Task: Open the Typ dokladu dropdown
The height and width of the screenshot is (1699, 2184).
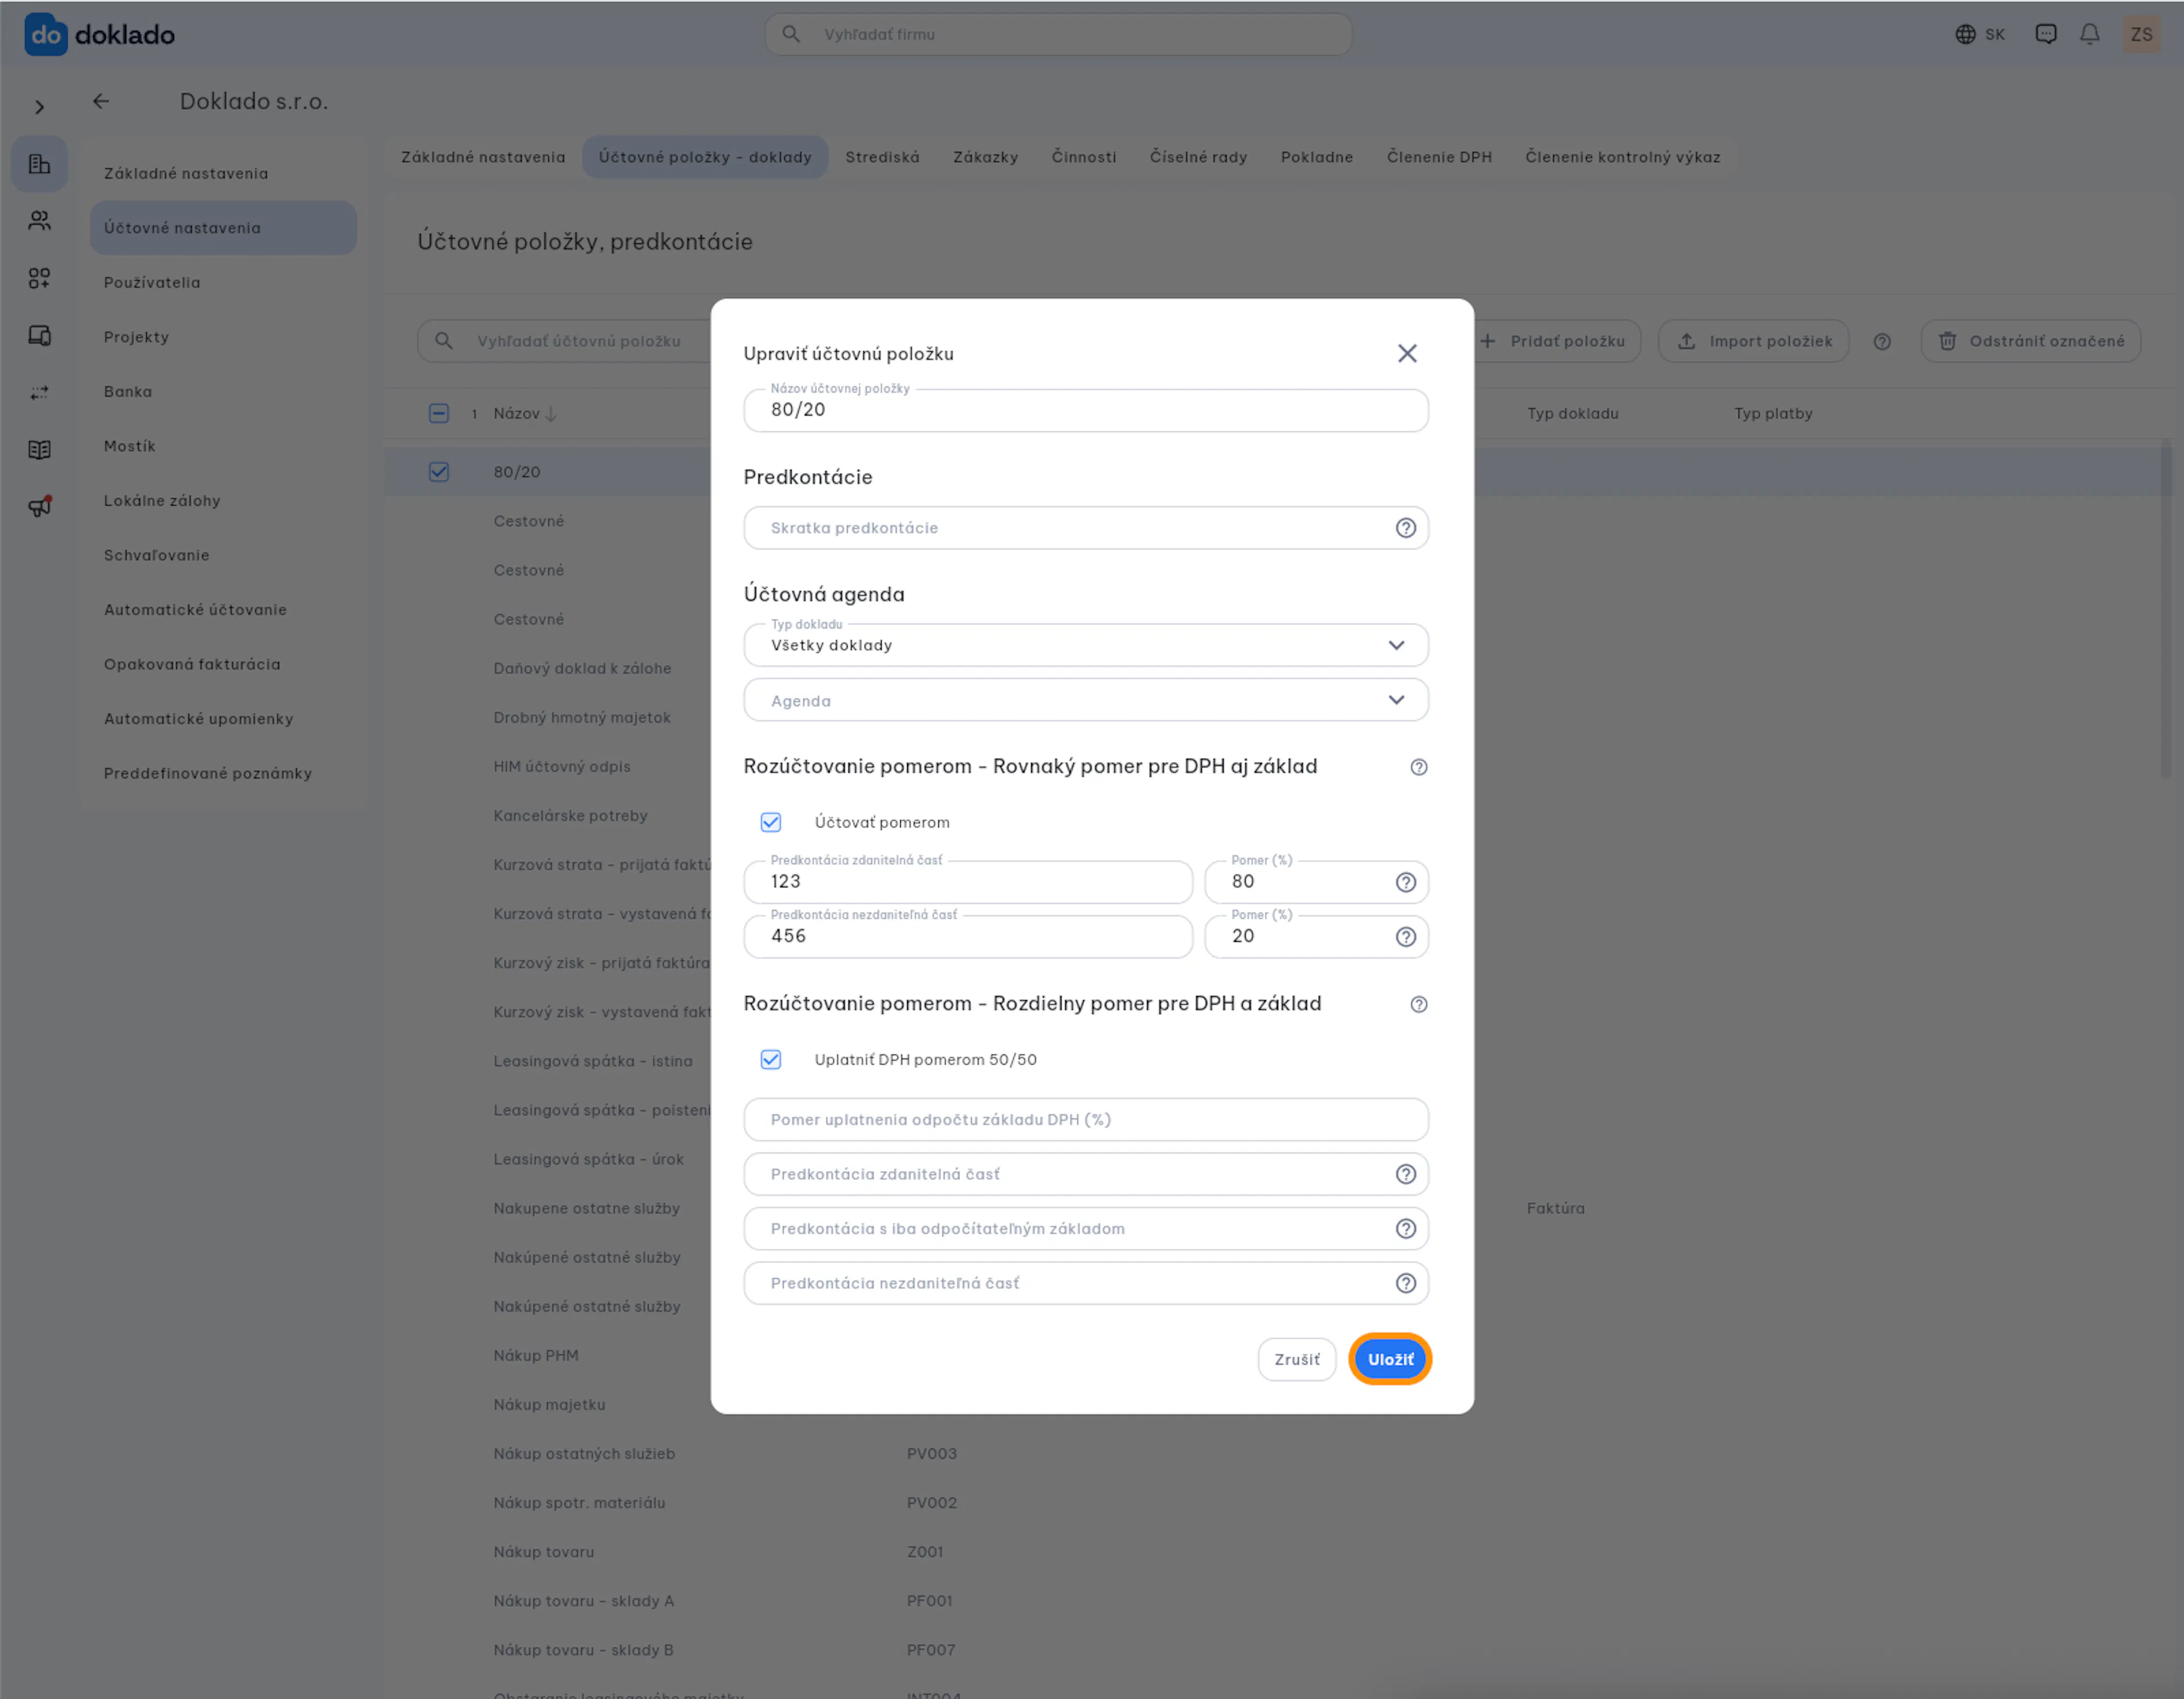Action: pos(1086,645)
